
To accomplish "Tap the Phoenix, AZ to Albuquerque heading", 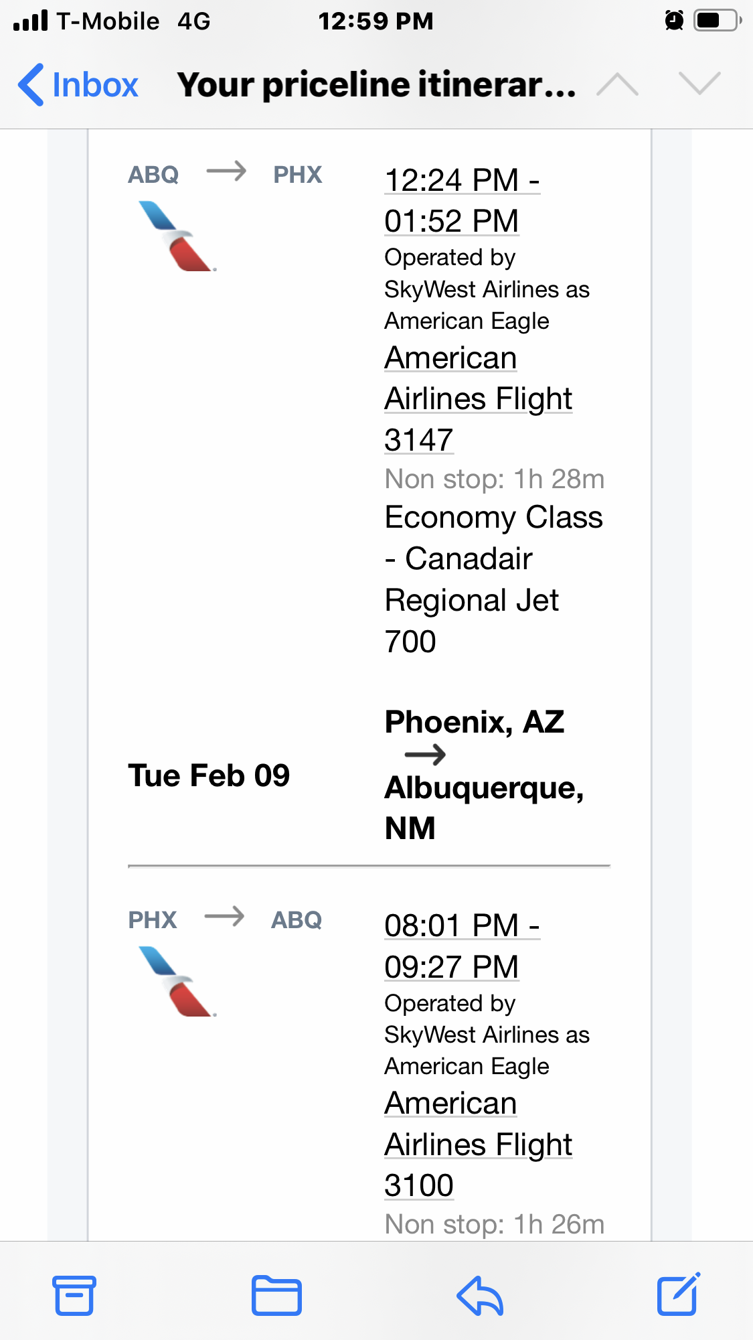I will click(x=483, y=774).
